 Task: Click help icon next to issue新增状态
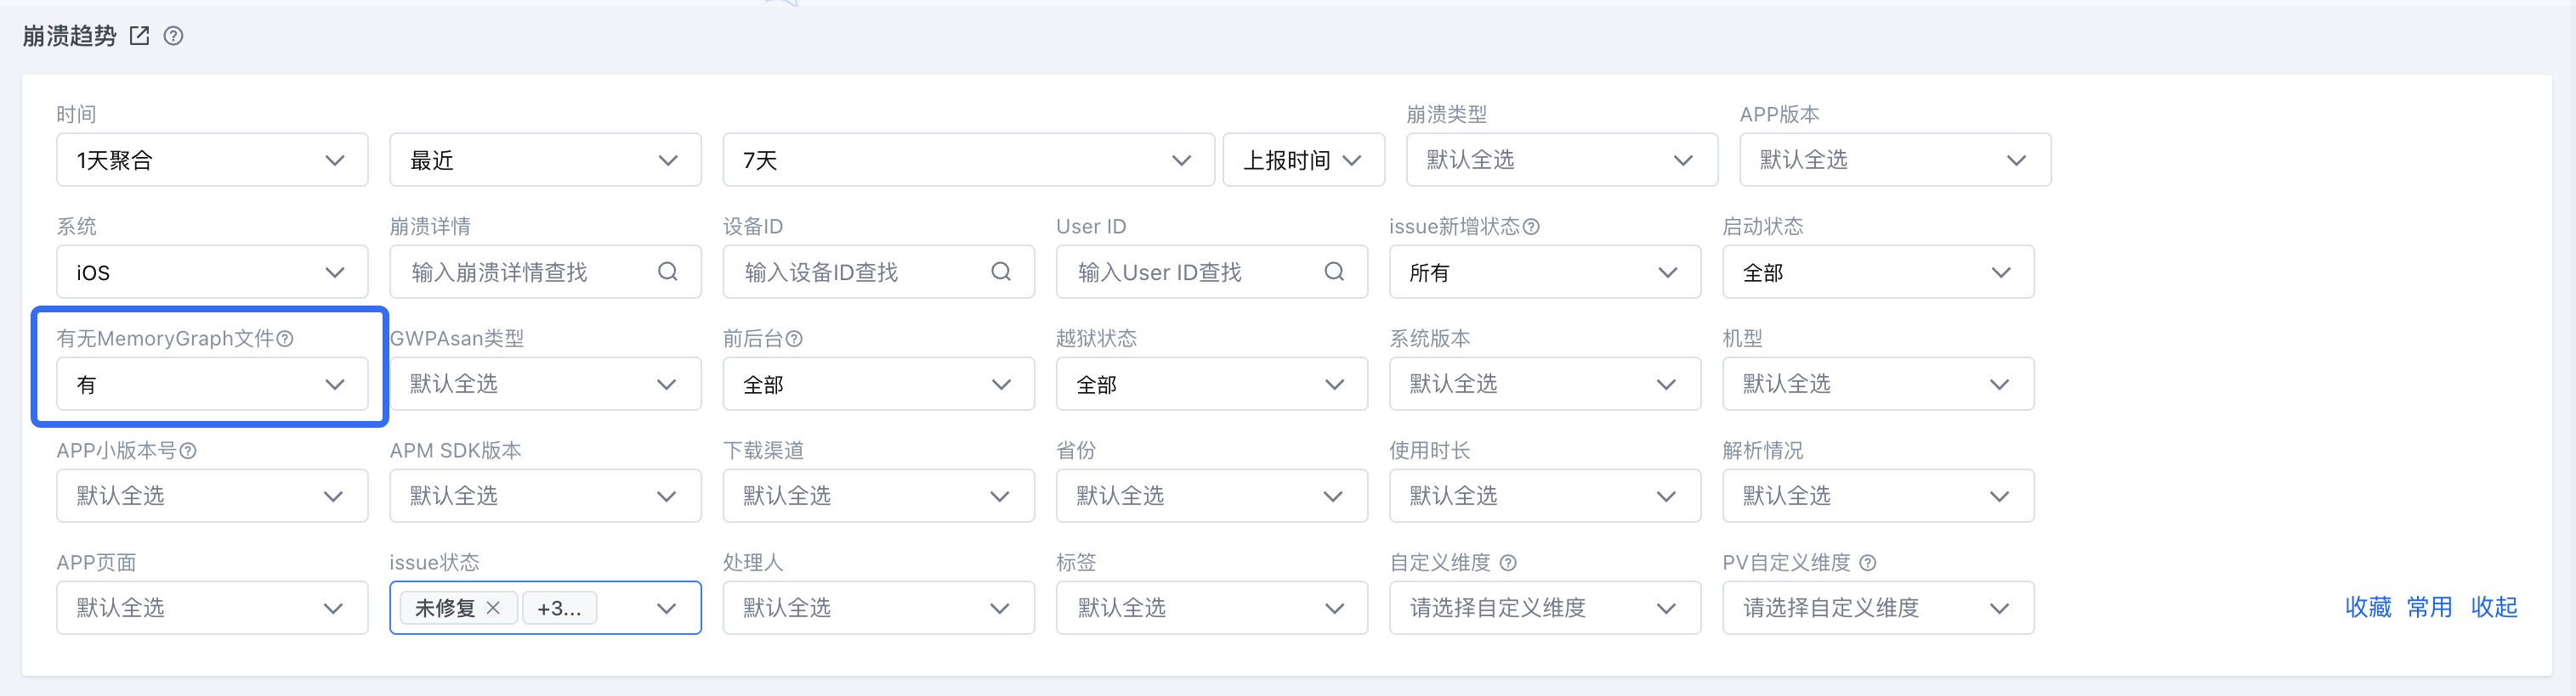pos(1531,227)
